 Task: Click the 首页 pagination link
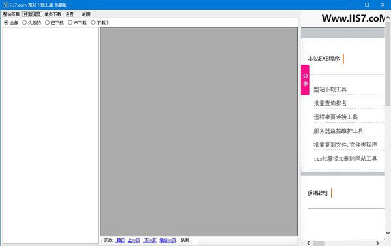121,240
